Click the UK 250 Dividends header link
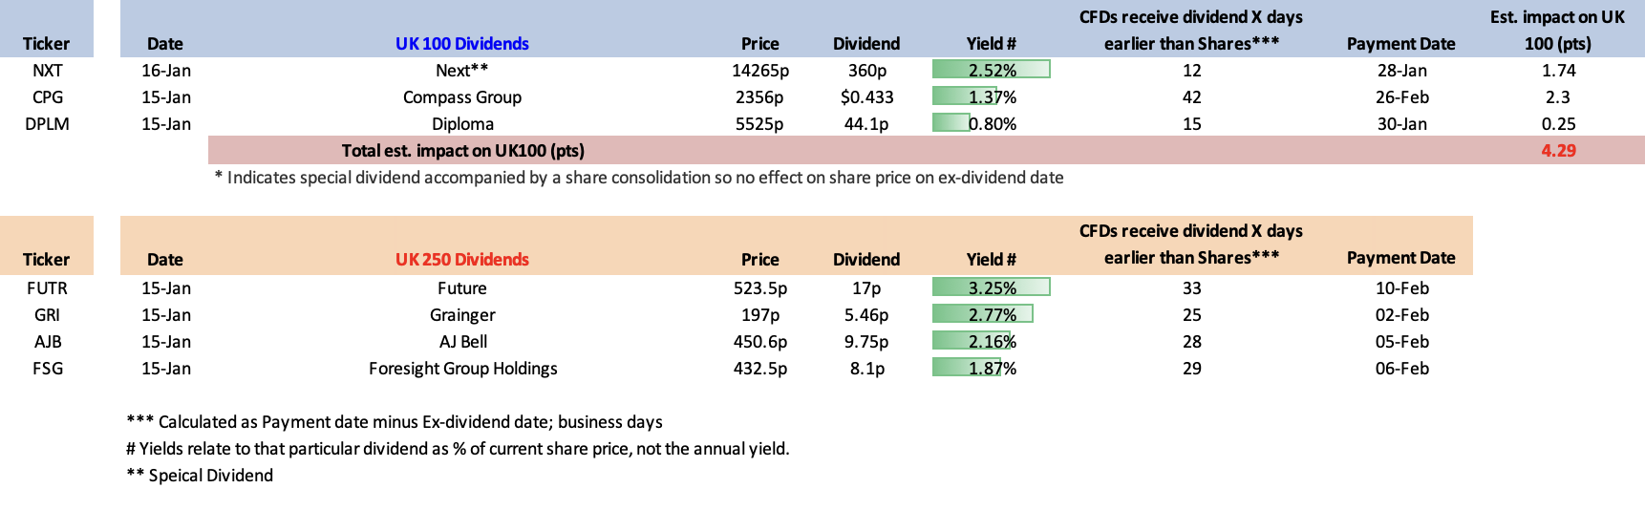Image resolution: width=1645 pixels, height=531 pixels. [x=461, y=260]
